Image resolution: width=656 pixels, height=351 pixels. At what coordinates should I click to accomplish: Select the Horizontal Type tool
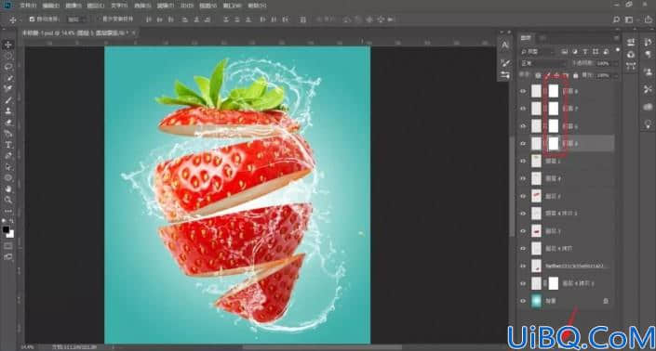pyautogui.click(x=8, y=145)
